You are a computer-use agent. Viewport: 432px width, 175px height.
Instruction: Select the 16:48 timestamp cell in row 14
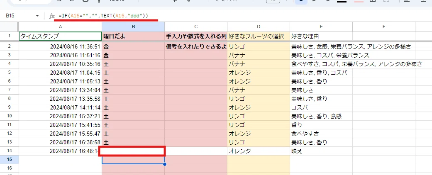pyautogui.click(x=60, y=151)
